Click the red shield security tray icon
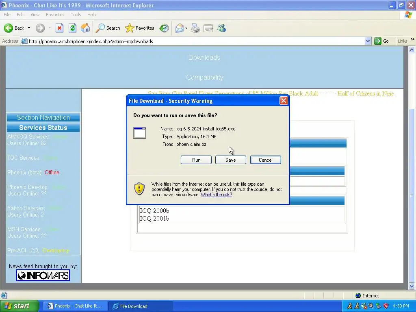Image resolution: width=416 pixels, height=312 pixels. pyautogui.click(x=386, y=306)
